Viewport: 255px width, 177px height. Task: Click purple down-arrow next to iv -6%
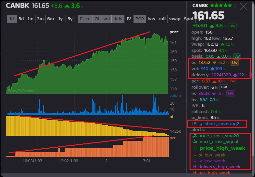point(214,94)
